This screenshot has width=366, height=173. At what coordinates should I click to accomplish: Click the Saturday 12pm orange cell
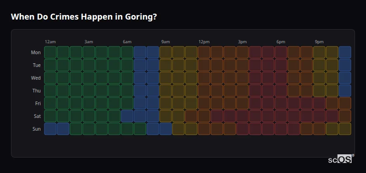pyautogui.click(x=204, y=116)
